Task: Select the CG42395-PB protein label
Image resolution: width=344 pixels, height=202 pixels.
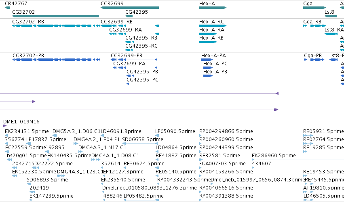Action: pos(142,72)
